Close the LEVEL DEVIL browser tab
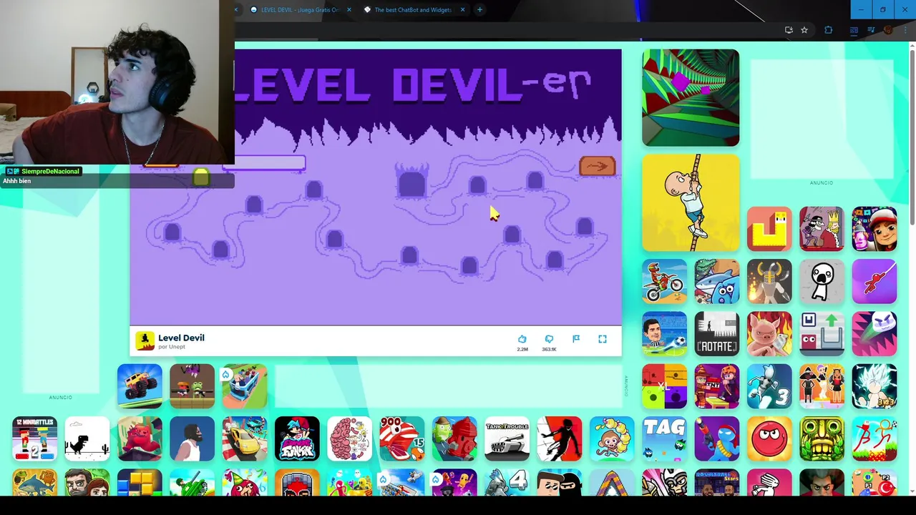The height and width of the screenshot is (515, 916). (349, 10)
